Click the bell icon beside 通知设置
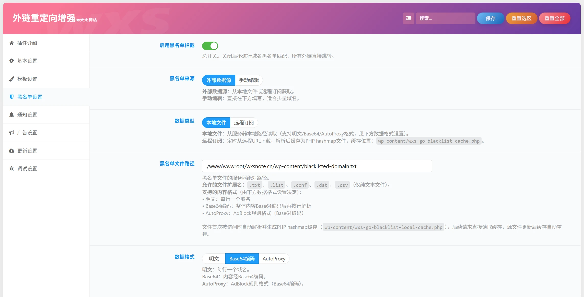 pos(11,115)
